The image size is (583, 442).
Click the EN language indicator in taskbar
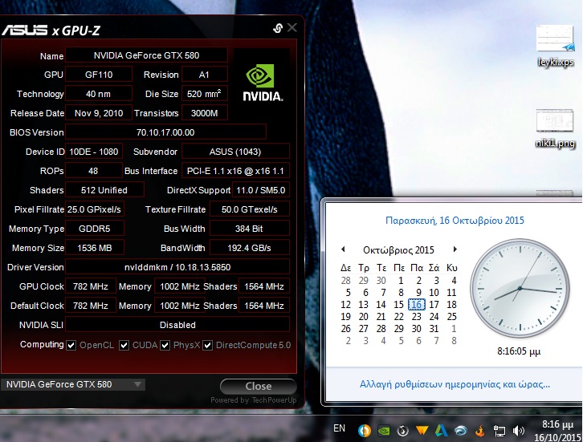(x=339, y=428)
